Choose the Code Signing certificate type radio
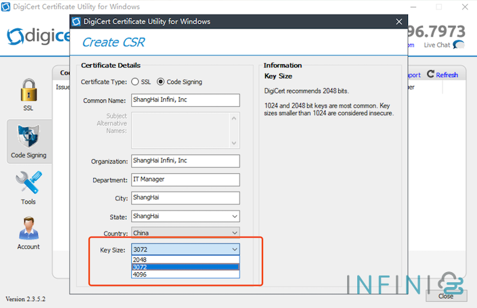Image resolution: width=477 pixels, height=308 pixels. tap(160, 81)
